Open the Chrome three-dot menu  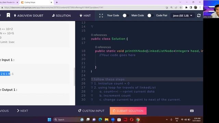point(200,8)
